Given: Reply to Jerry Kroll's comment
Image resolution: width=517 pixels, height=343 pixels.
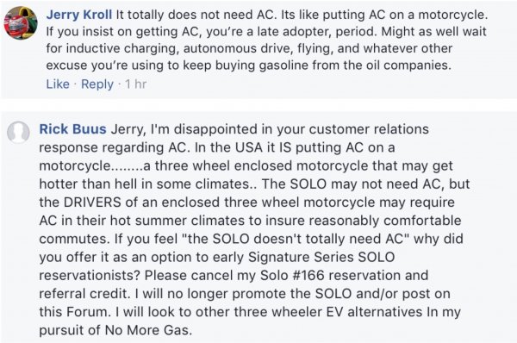Looking at the screenshot, I should click(x=97, y=84).
